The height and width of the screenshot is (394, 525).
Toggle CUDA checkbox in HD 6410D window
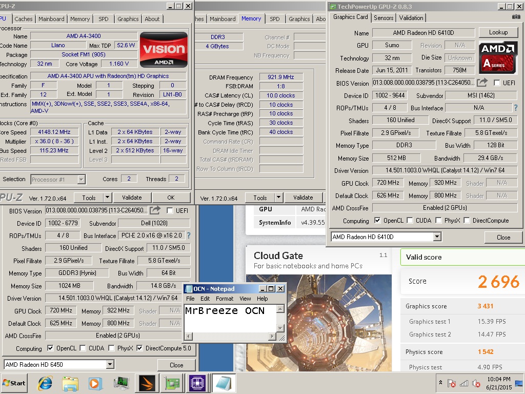[x=410, y=220]
